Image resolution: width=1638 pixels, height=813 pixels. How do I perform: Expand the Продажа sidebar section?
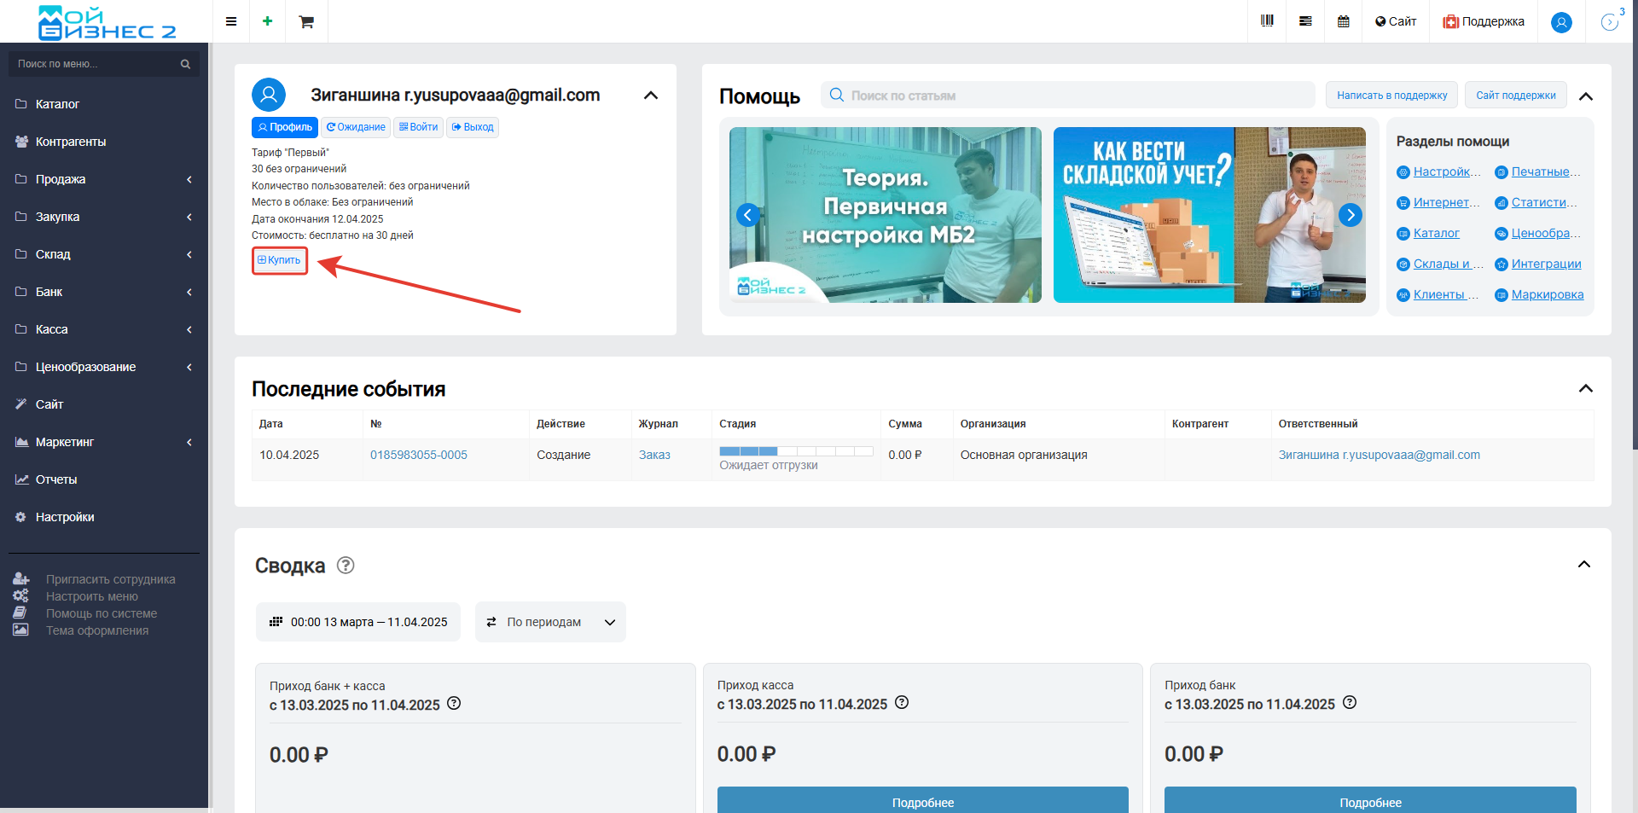(104, 179)
